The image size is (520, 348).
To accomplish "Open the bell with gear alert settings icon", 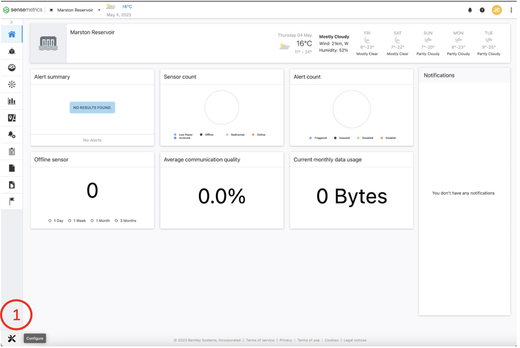I will (12, 135).
